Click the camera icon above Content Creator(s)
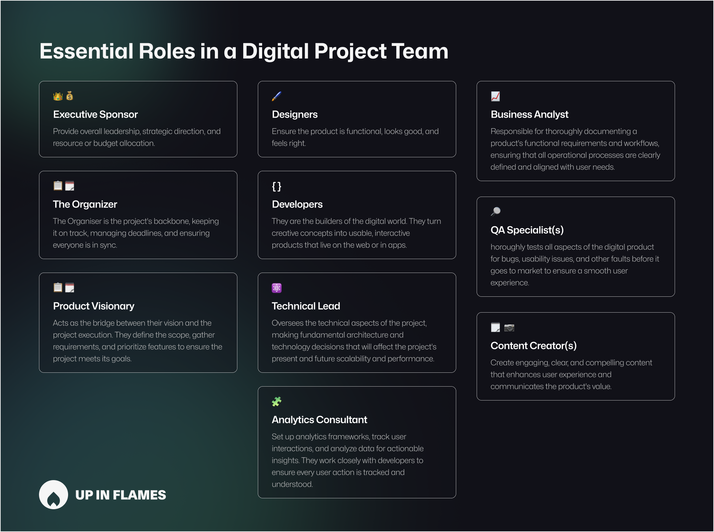This screenshot has height=532, width=714. coord(509,327)
